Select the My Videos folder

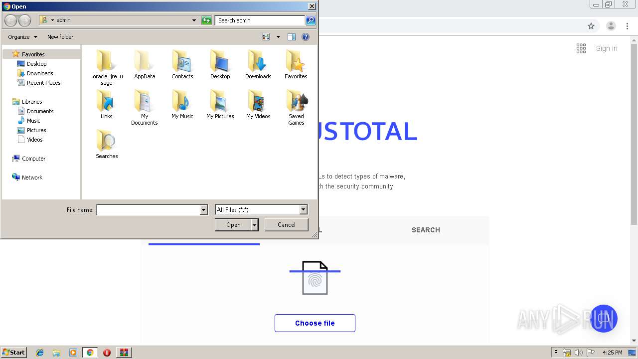[258, 105]
